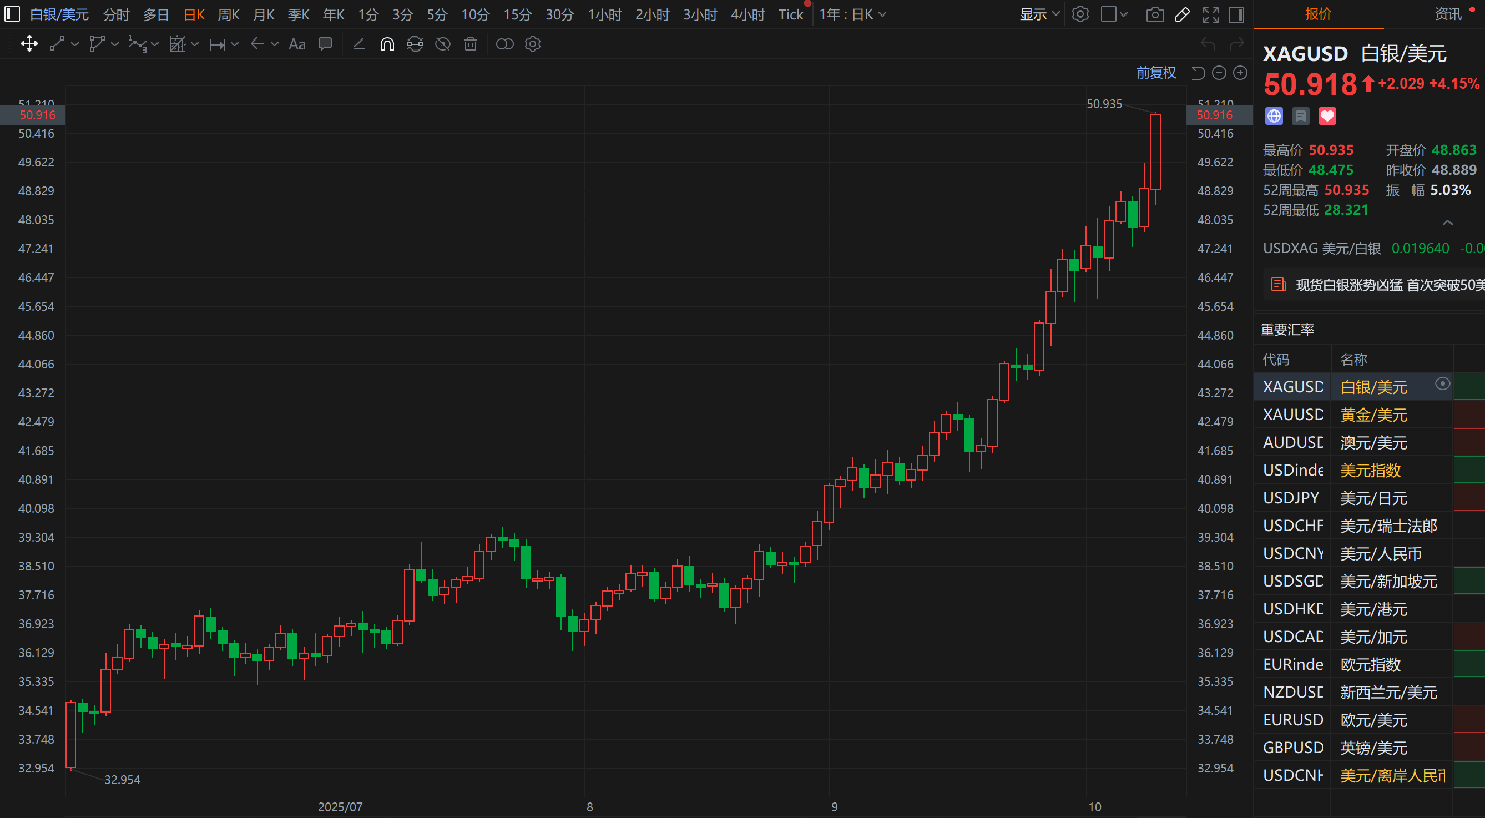This screenshot has height=818, width=1485.
Task: Zoom out chart with minus icon
Action: coord(1219,73)
